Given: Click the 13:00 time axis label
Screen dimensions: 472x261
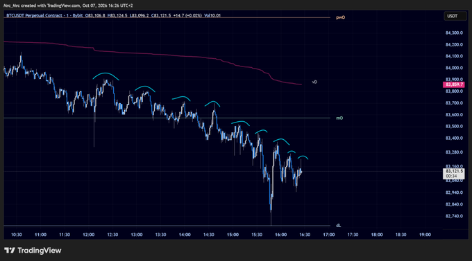Looking at the screenshot, I should (x=137, y=235).
